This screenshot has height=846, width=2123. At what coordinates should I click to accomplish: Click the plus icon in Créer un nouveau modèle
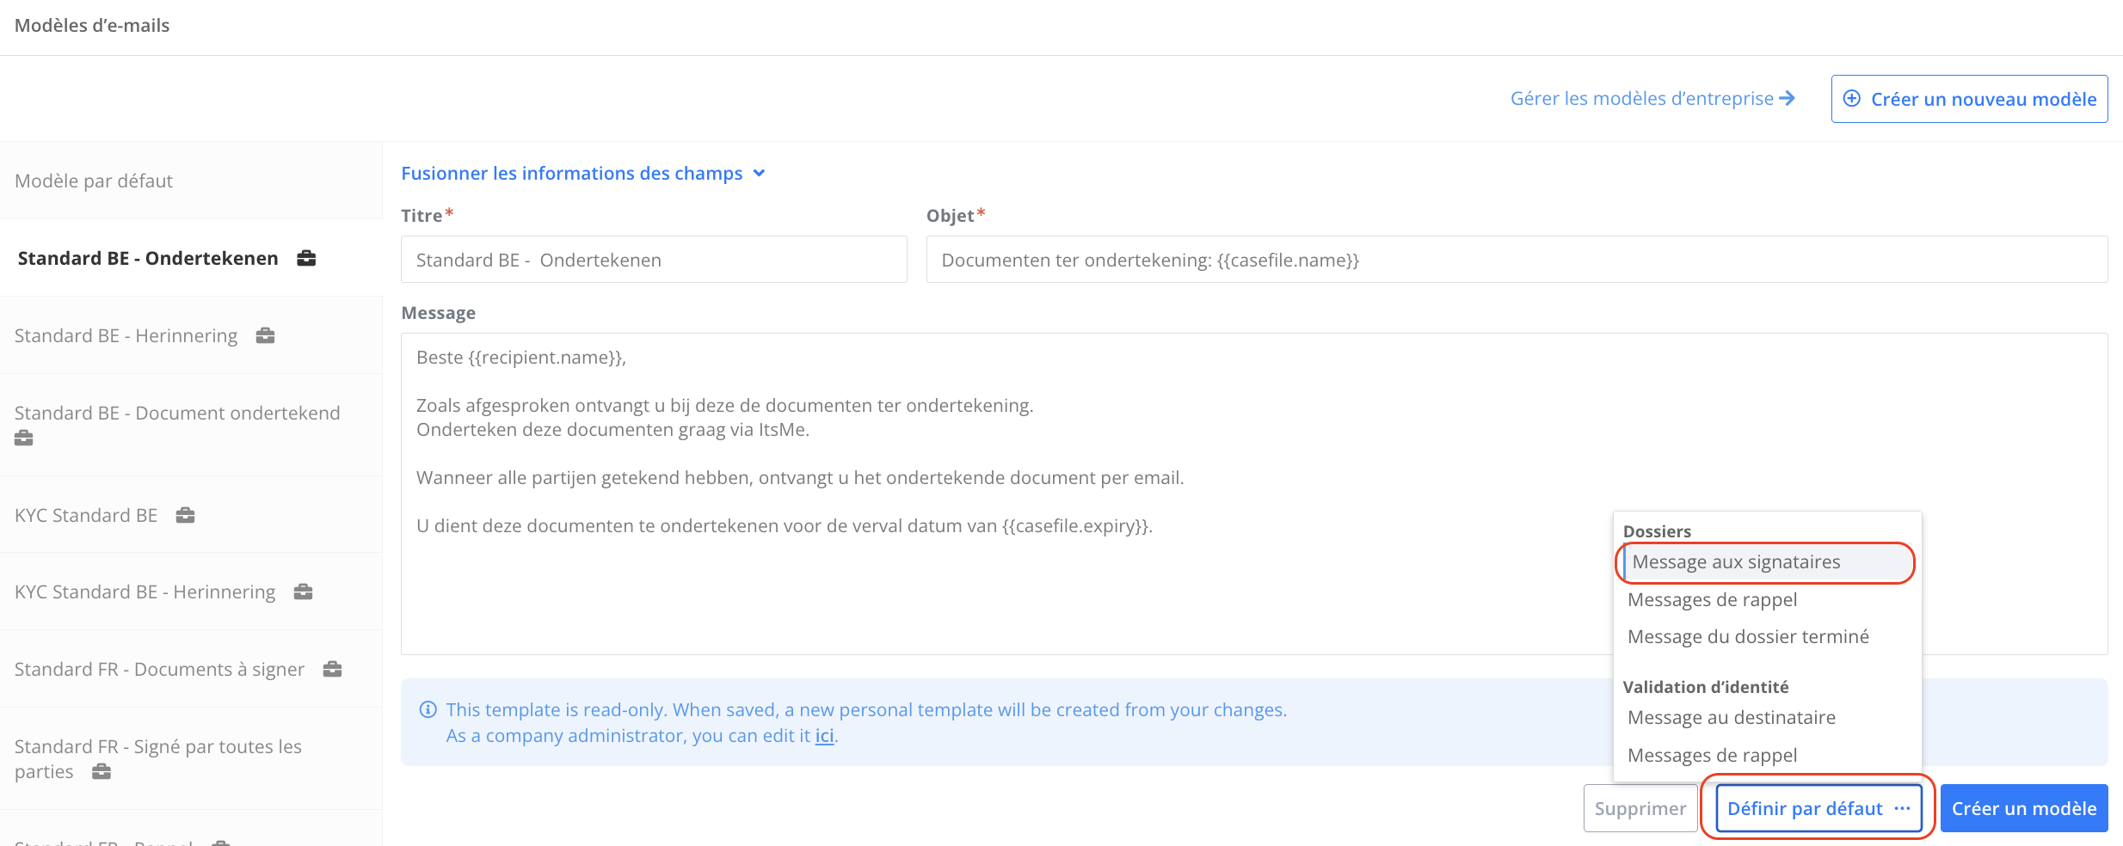tap(1852, 99)
